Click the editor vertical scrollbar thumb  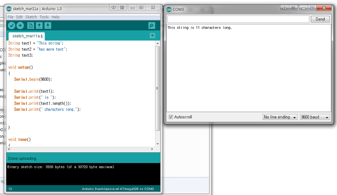pos(158,88)
